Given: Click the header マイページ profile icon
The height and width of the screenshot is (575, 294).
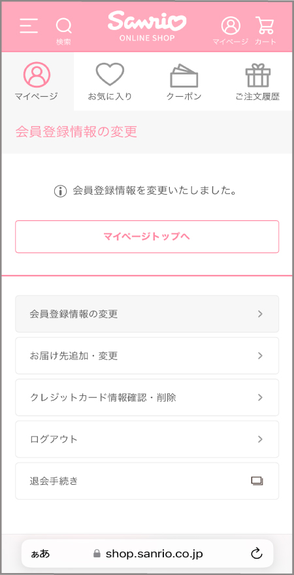Looking at the screenshot, I should [x=231, y=26].
